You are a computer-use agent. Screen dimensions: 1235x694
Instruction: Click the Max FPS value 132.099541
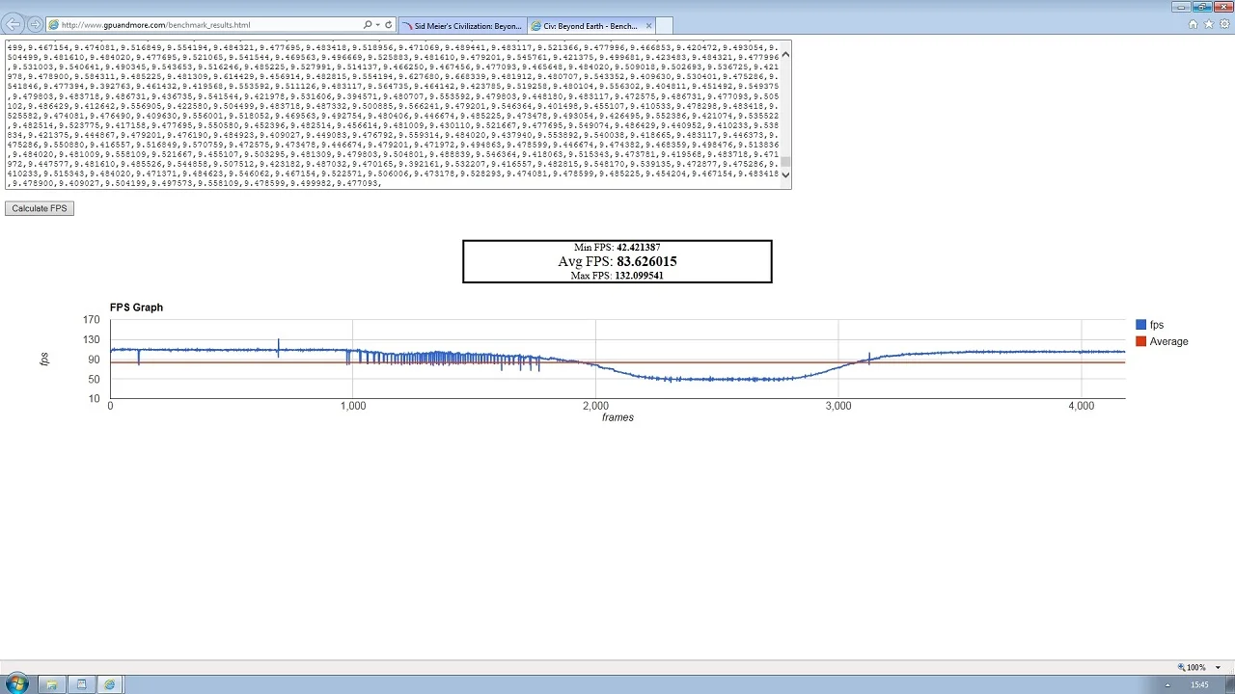[641, 276]
